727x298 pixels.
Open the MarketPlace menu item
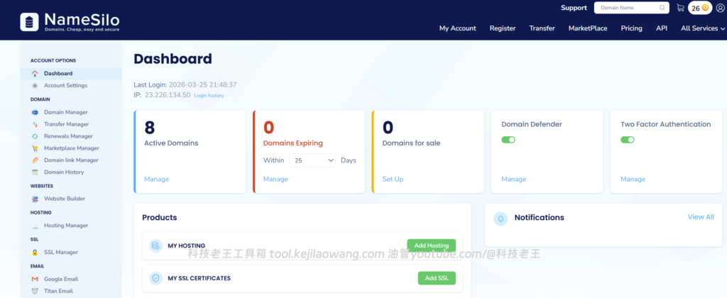(588, 28)
